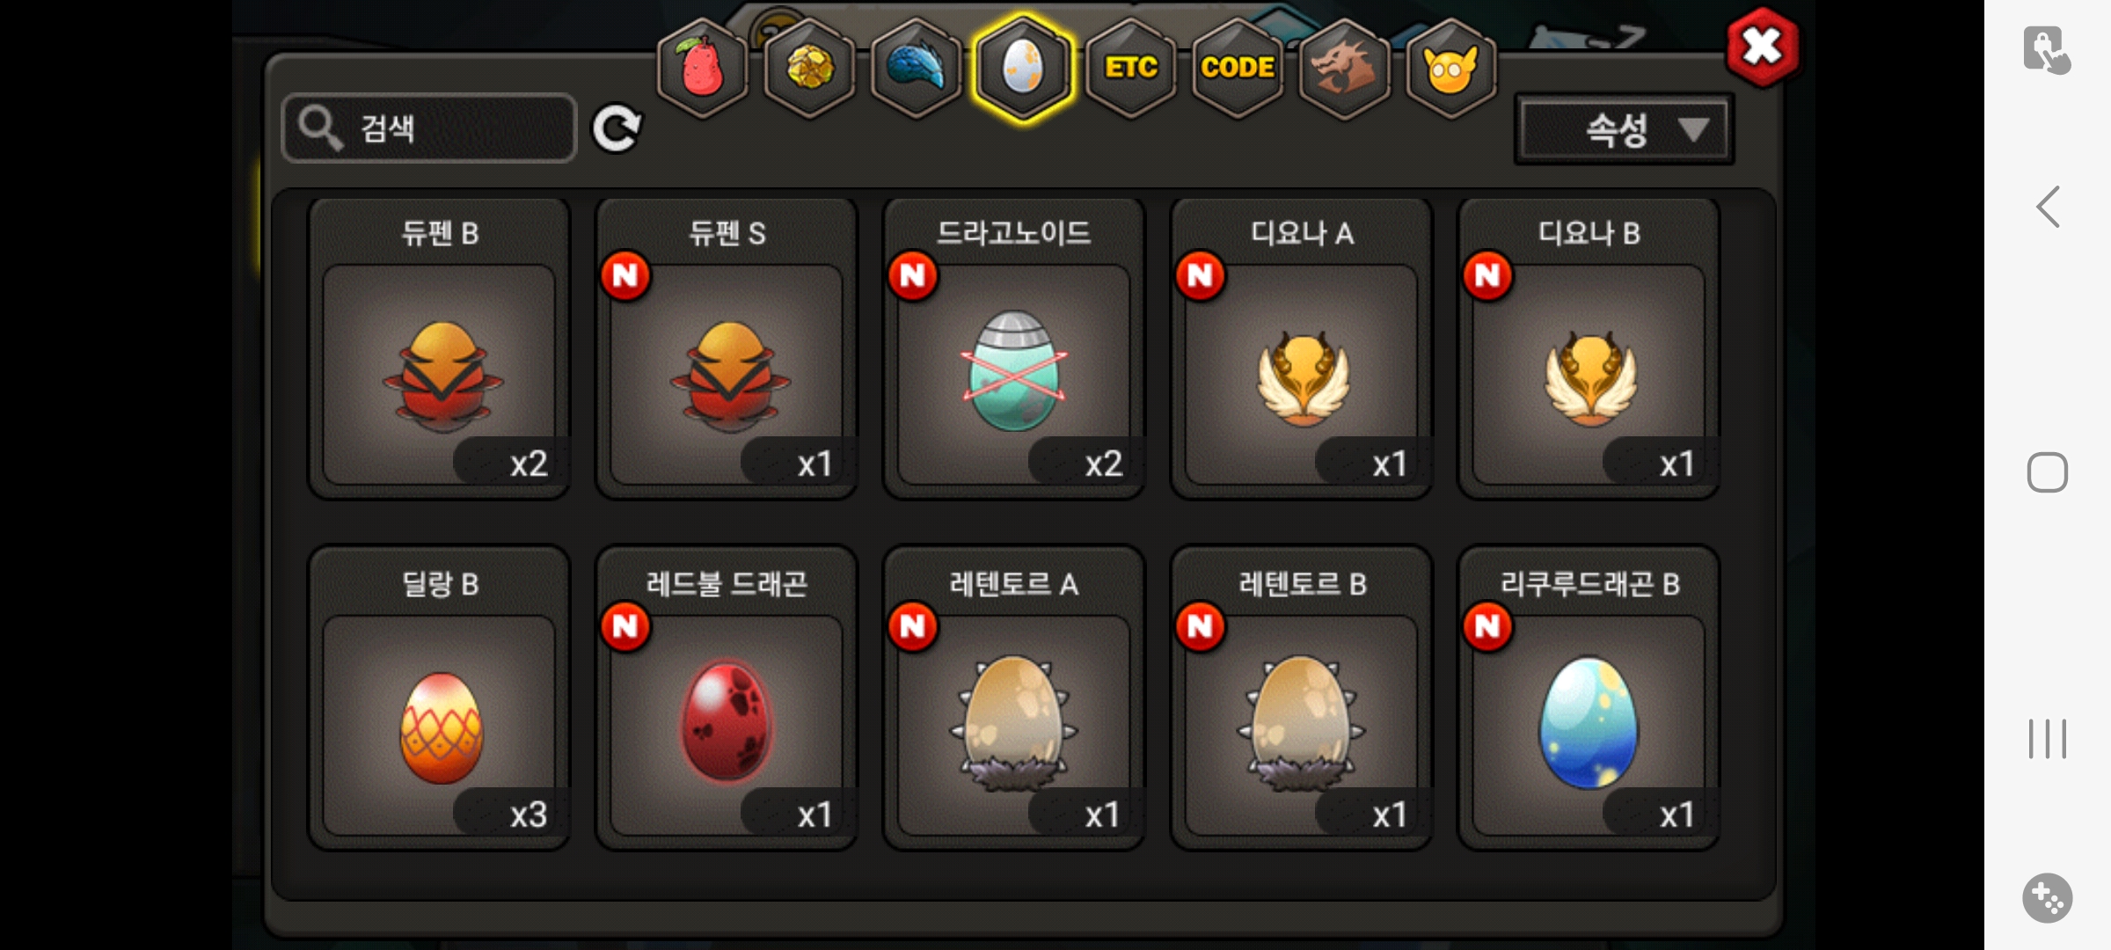This screenshot has height=950, width=2111.
Task: Select the 드라고노이드 egg item
Action: click(1014, 348)
